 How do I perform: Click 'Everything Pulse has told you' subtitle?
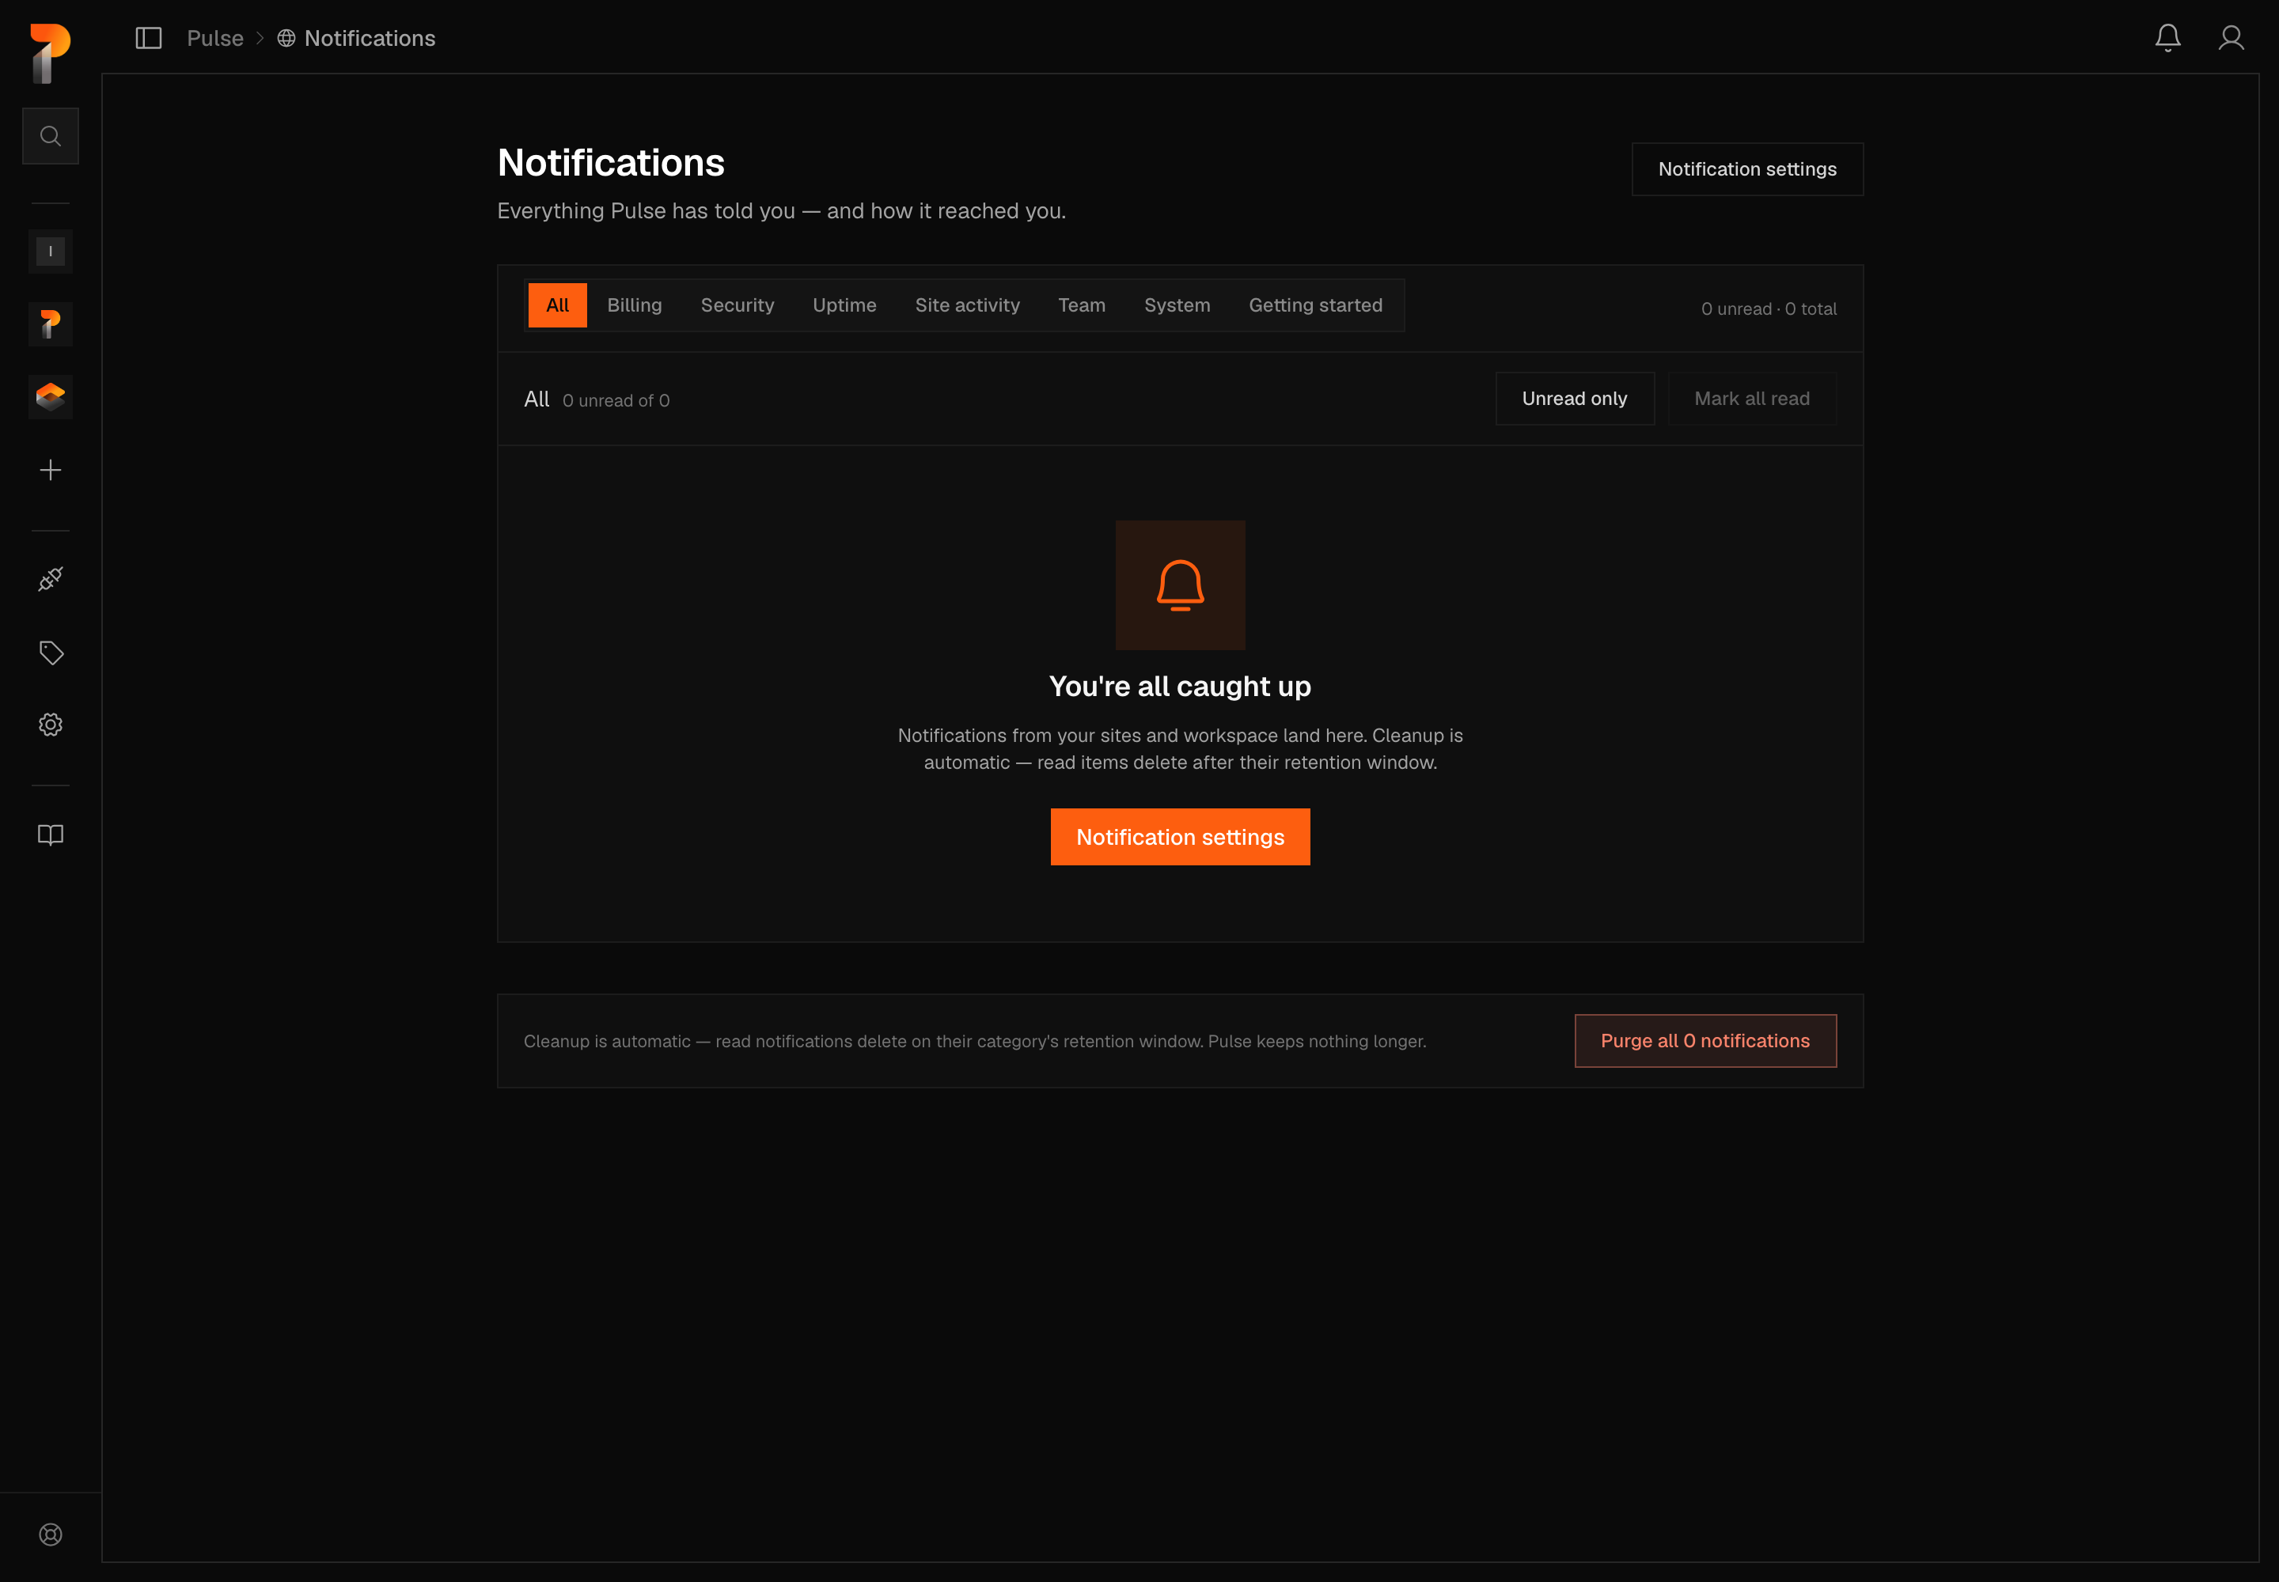tap(782, 211)
